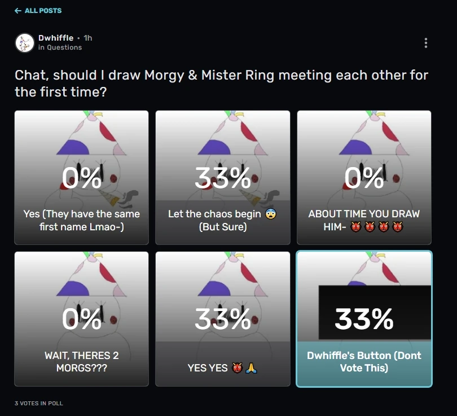Vote for "Yes (They have the same first name Lmao-)"
Screen dimensions: 457x416
81,221
